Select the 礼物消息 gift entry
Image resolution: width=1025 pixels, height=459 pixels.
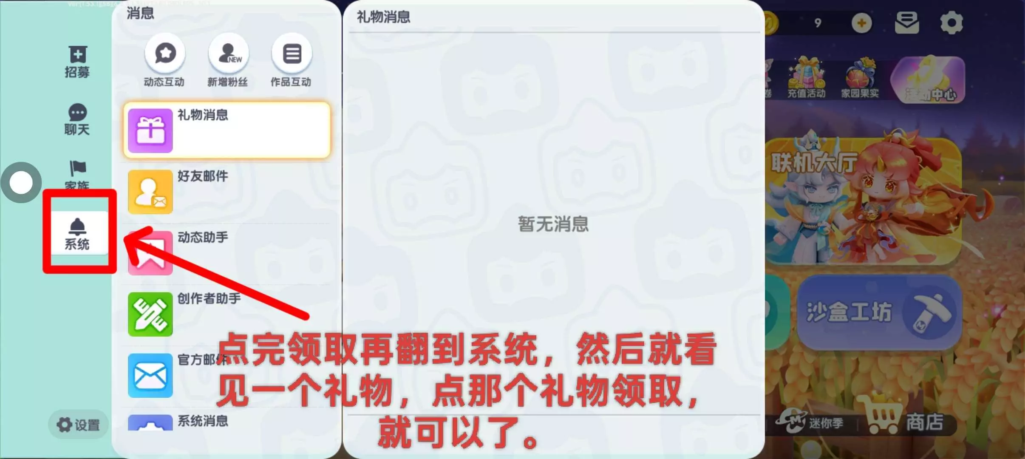click(227, 130)
